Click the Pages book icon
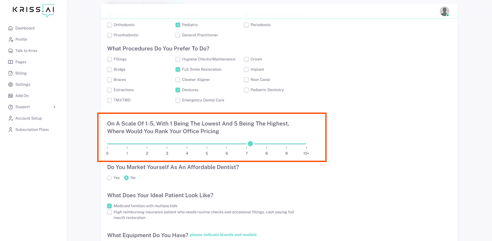This screenshot has height=241, width=492. (11, 62)
